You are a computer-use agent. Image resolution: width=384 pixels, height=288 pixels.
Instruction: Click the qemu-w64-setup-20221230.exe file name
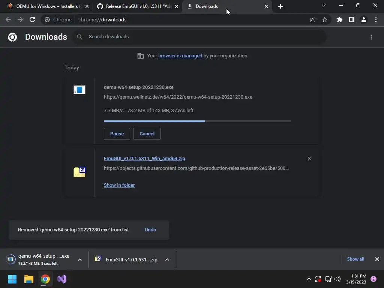point(139,87)
